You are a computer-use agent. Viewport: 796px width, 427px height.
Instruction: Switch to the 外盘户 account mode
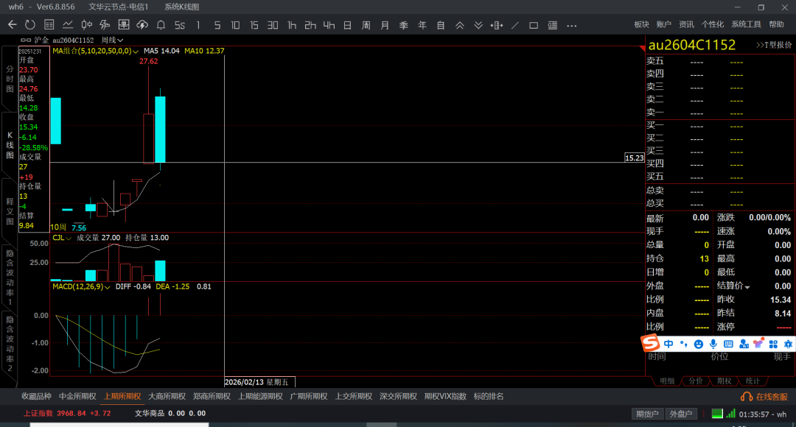(x=680, y=414)
